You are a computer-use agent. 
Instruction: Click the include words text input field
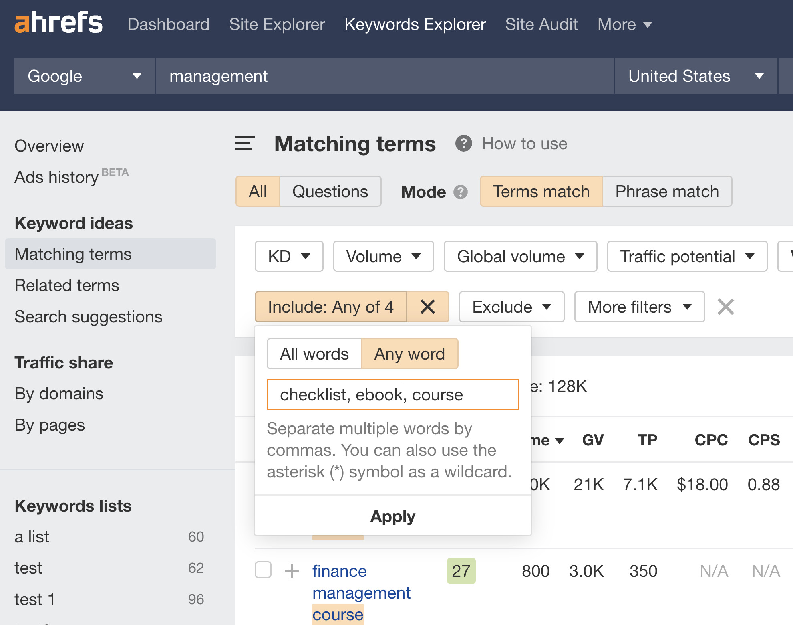[392, 394]
